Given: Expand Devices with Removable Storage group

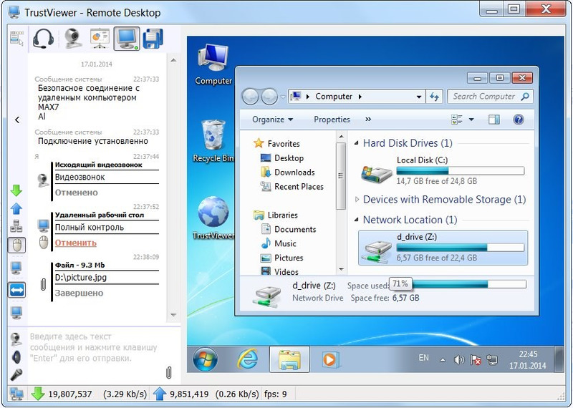Looking at the screenshot, I should coord(357,200).
